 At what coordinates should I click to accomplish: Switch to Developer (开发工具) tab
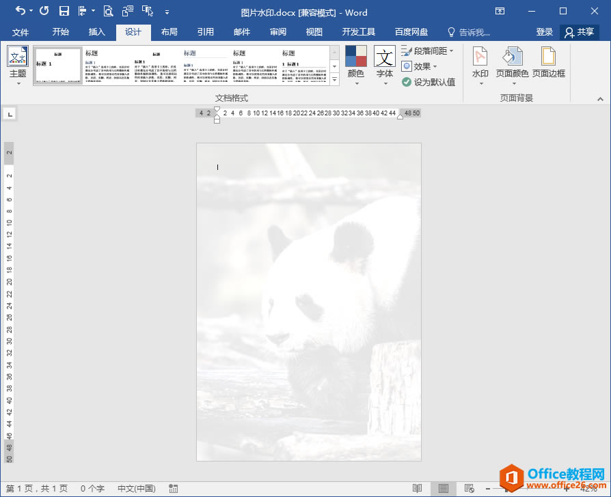pos(359,32)
